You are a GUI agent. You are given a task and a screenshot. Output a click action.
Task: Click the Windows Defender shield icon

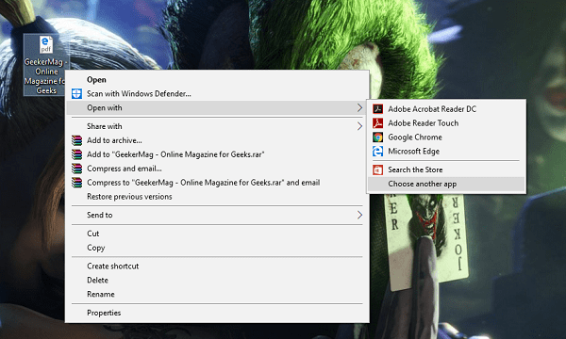tap(76, 93)
